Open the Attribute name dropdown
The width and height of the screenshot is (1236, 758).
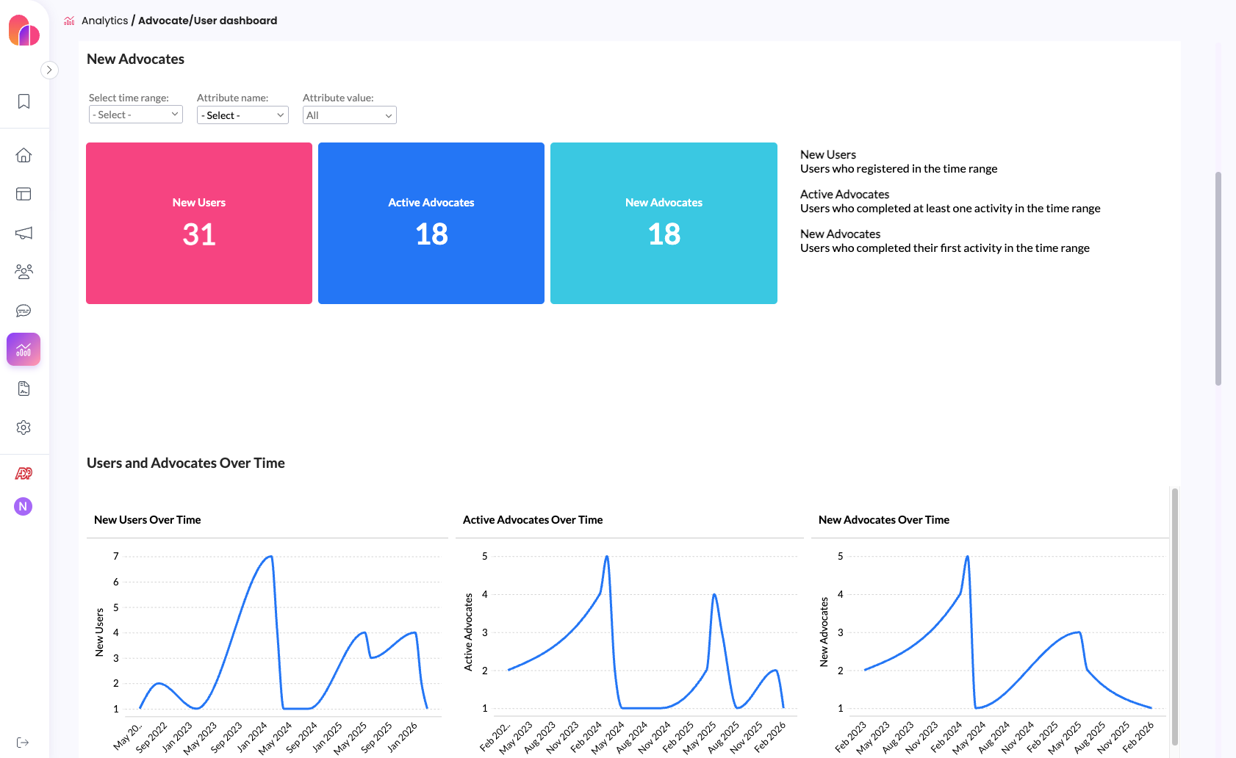coord(242,115)
